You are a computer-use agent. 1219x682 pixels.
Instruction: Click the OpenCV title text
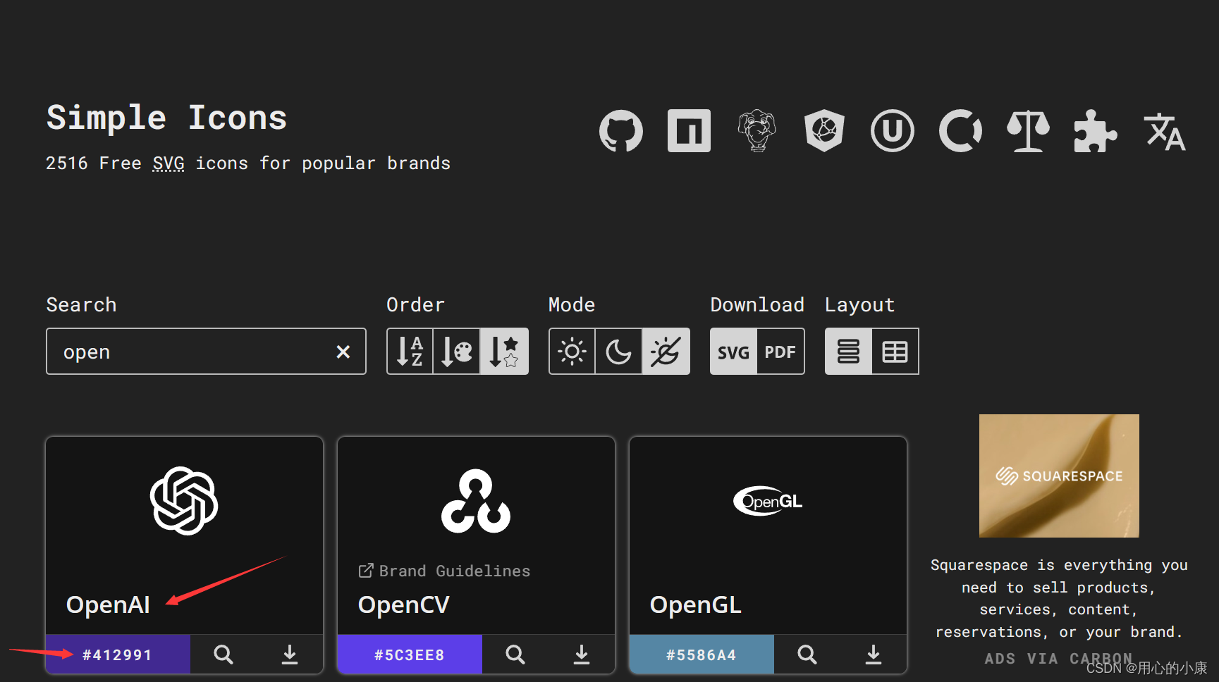click(404, 604)
